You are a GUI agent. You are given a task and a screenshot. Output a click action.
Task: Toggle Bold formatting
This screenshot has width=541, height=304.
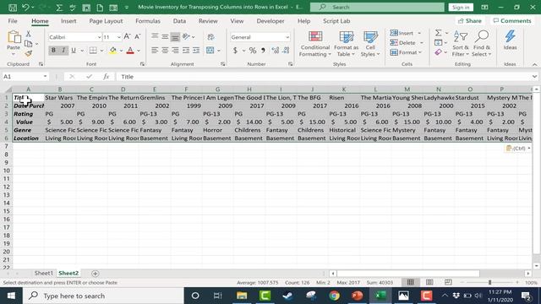point(53,51)
